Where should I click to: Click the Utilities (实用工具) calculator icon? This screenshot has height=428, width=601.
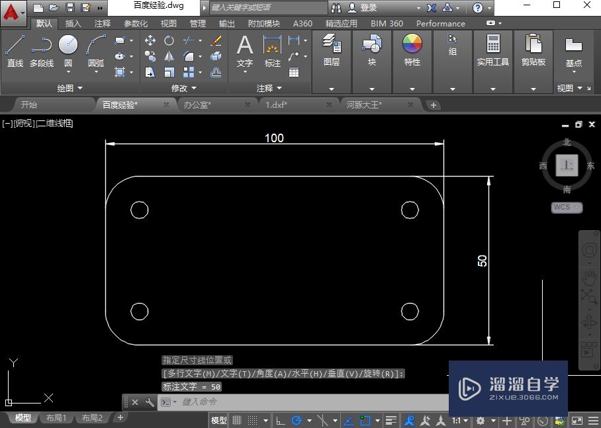coord(493,44)
